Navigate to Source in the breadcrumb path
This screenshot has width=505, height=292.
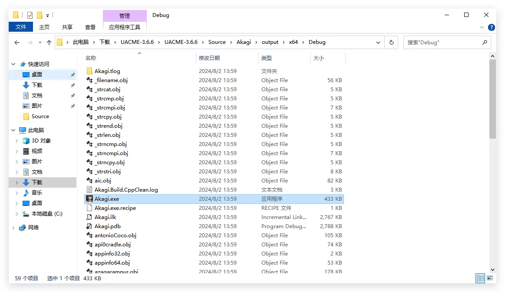click(217, 42)
